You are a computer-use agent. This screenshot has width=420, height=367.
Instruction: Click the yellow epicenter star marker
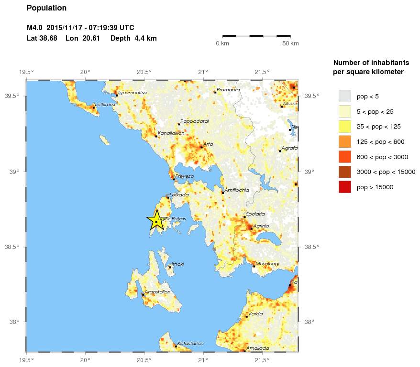coord(156,220)
